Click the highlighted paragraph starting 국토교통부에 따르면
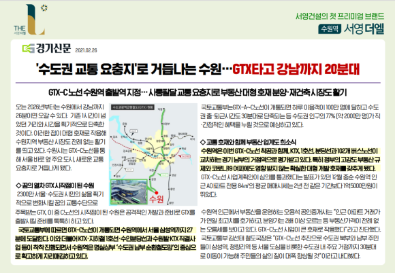Viewport: 395px width, 273px height. pos(106,243)
